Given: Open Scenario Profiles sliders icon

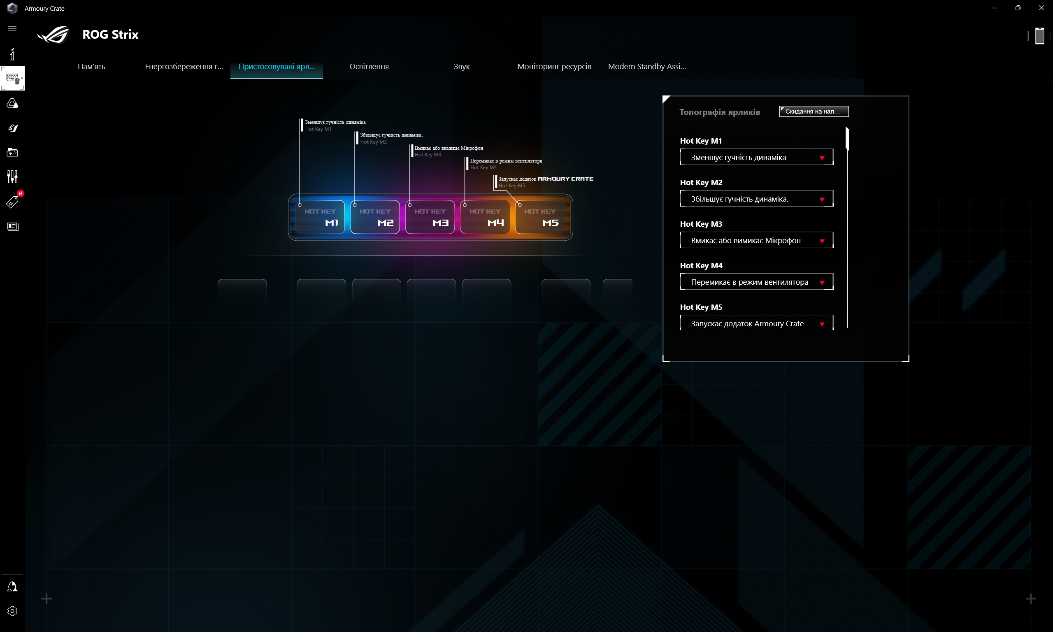Looking at the screenshot, I should [x=12, y=177].
